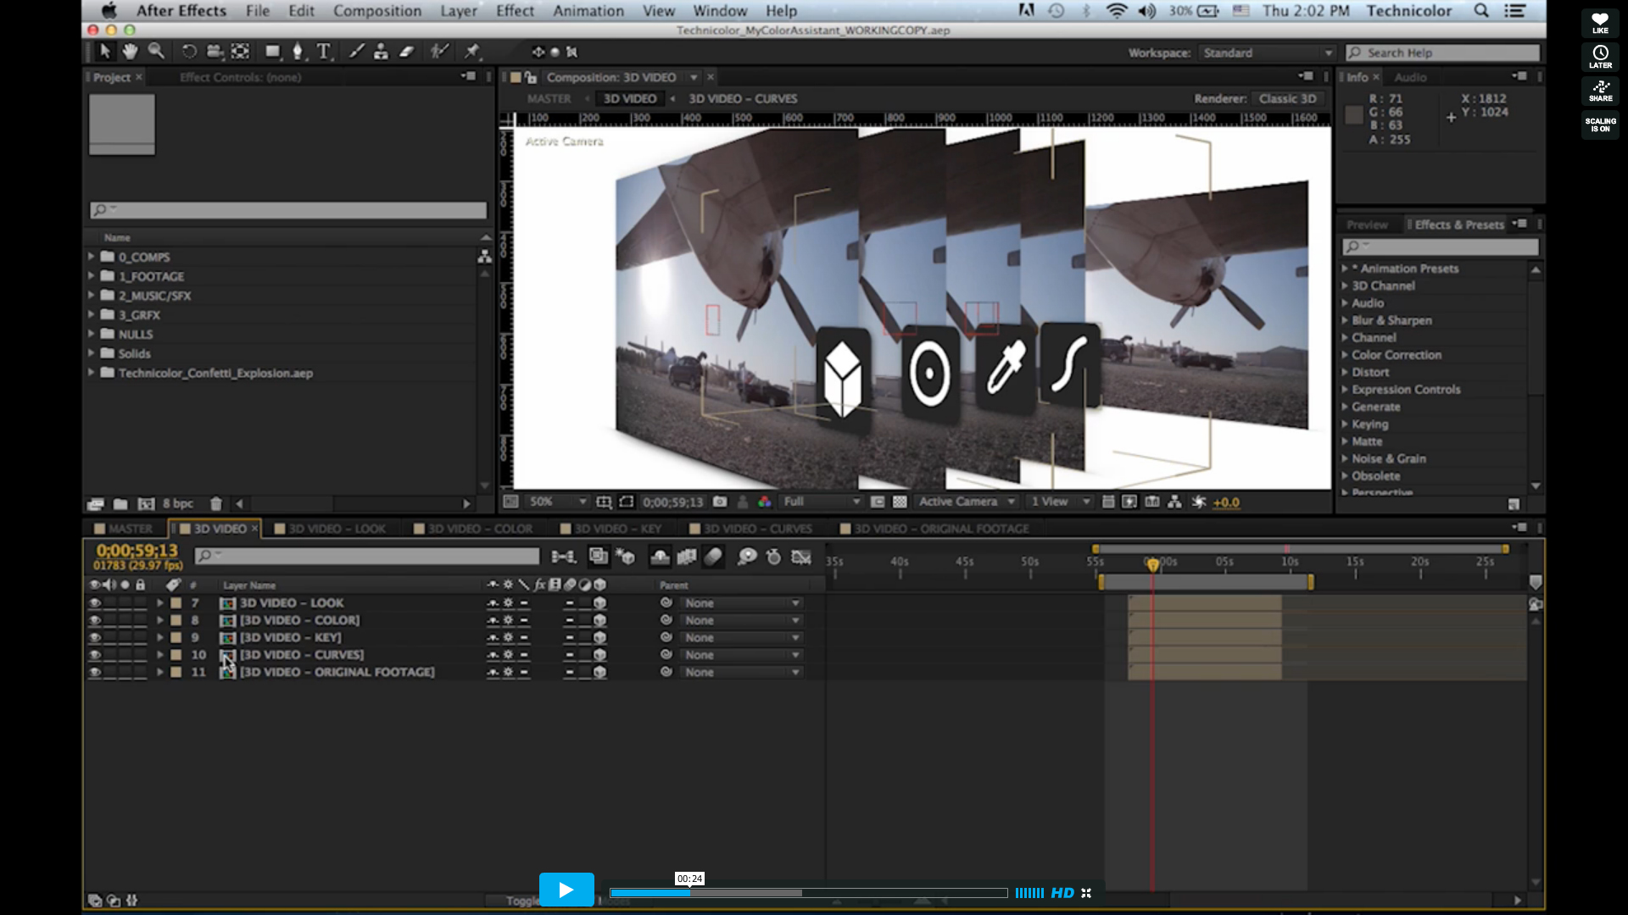
Task: Open show channel color icon in viewer
Action: (x=765, y=502)
